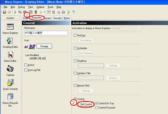Open Macro Recycle Bin from the sidebar
168x114 pixels.
point(10,100)
